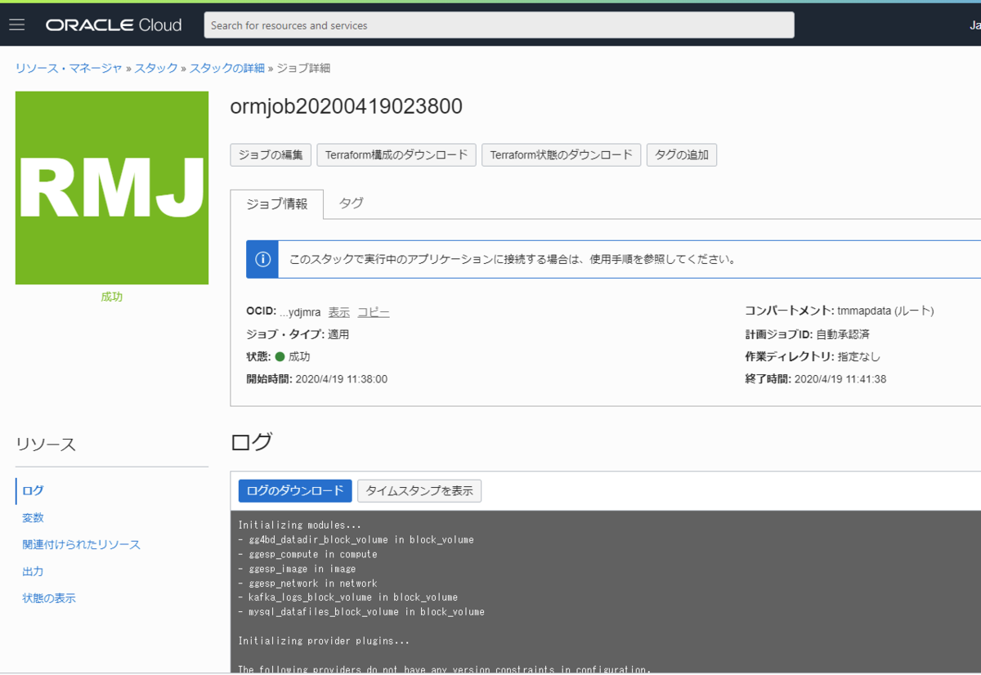Click the ログ section heading
981x675 pixels.
251,443
